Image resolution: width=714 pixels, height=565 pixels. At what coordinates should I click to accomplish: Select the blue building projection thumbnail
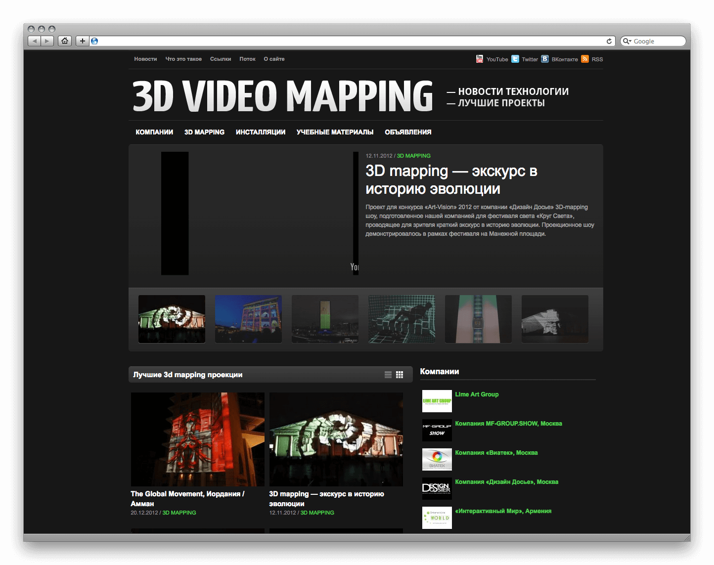tap(248, 319)
